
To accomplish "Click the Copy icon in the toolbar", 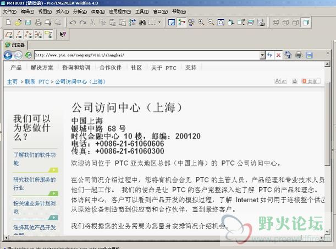I will click(103, 23).
